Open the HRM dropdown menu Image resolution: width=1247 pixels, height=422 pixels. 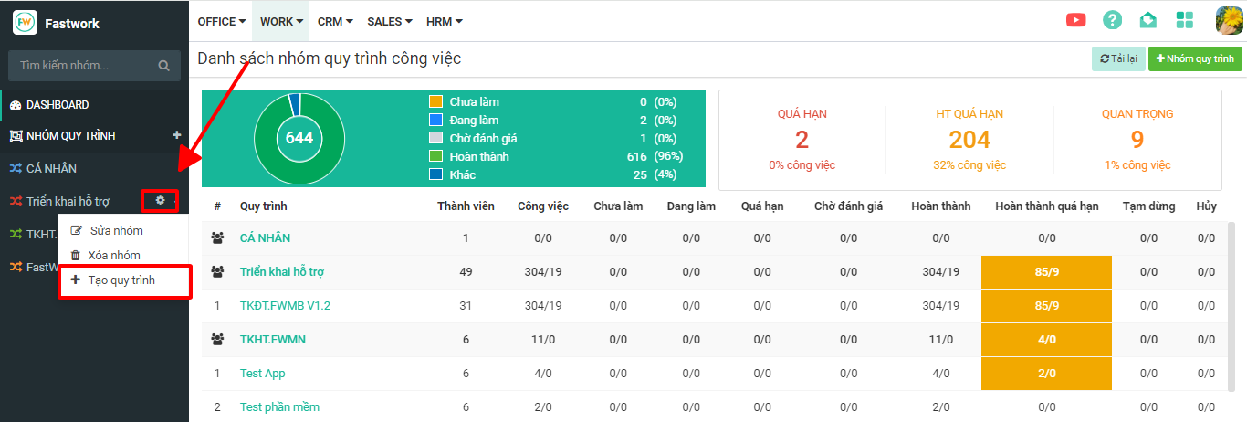click(445, 21)
